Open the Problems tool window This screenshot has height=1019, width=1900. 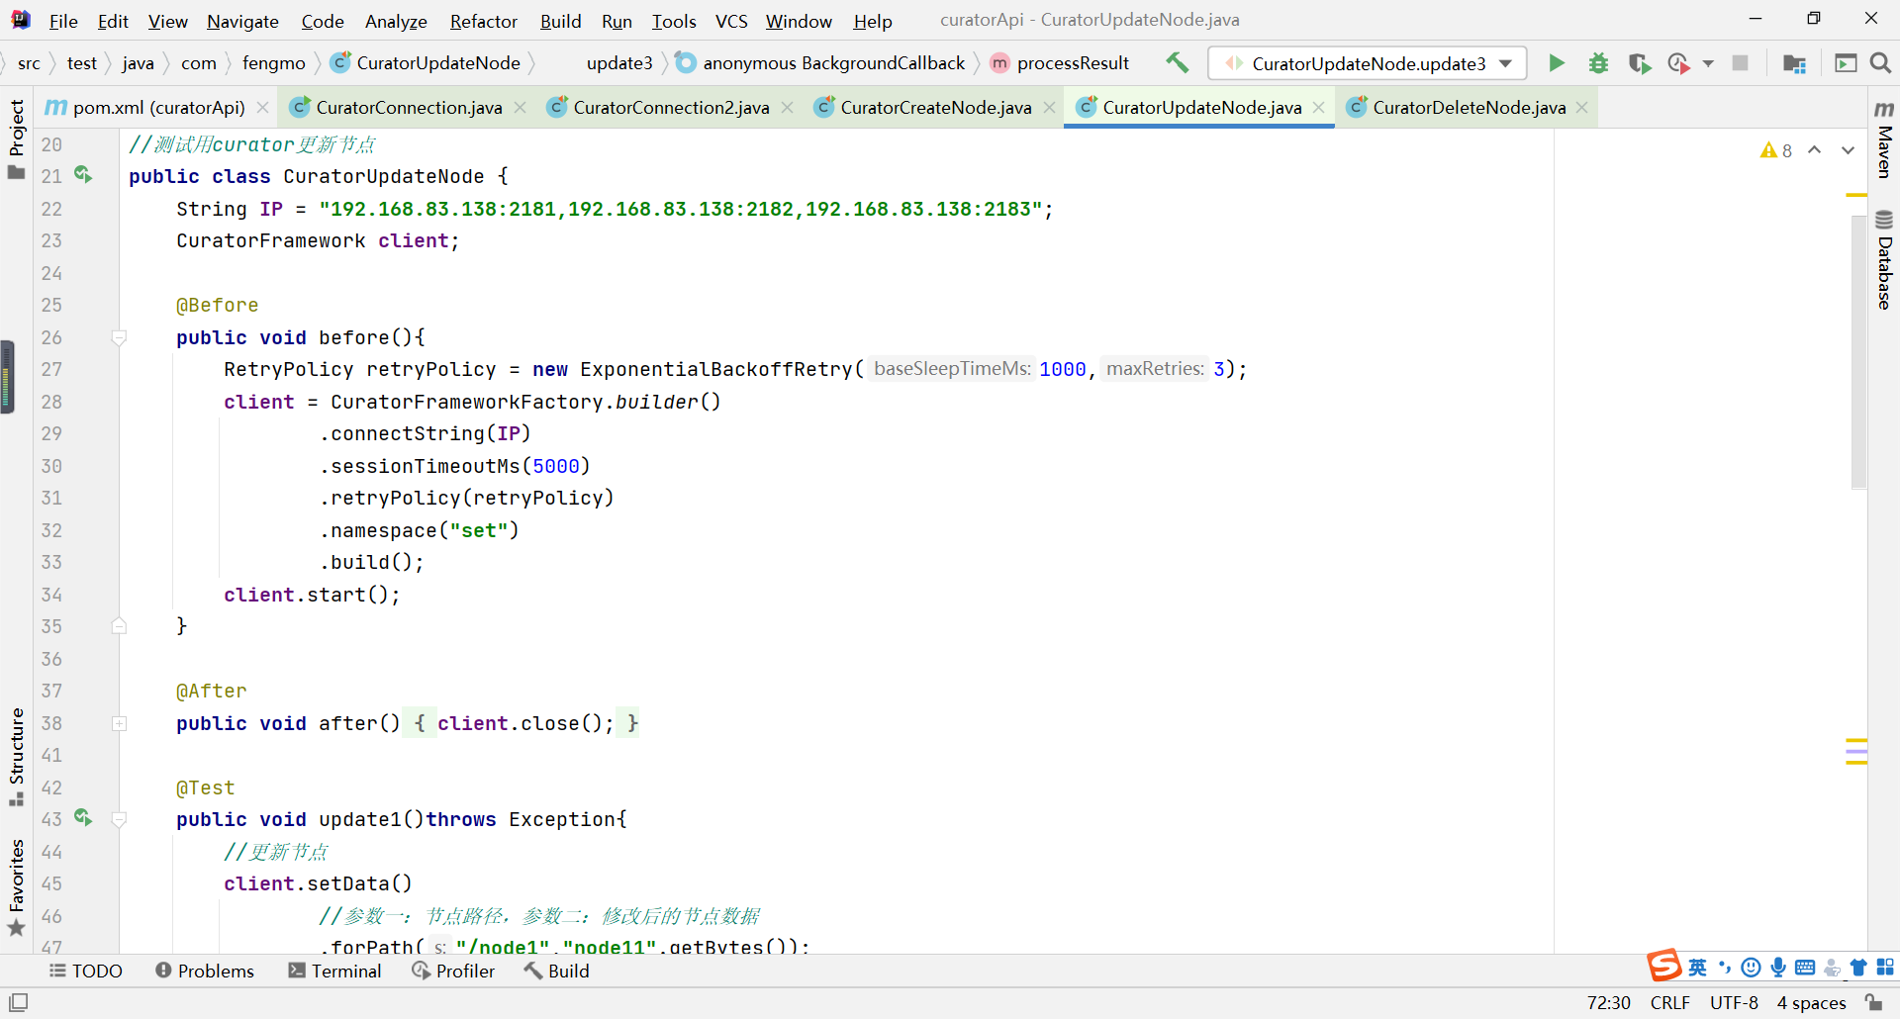(x=205, y=971)
